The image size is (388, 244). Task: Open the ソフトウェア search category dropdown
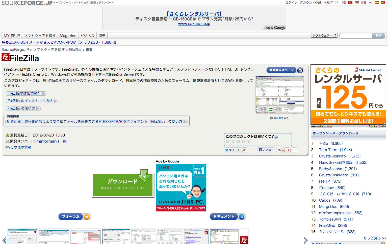click(324, 36)
